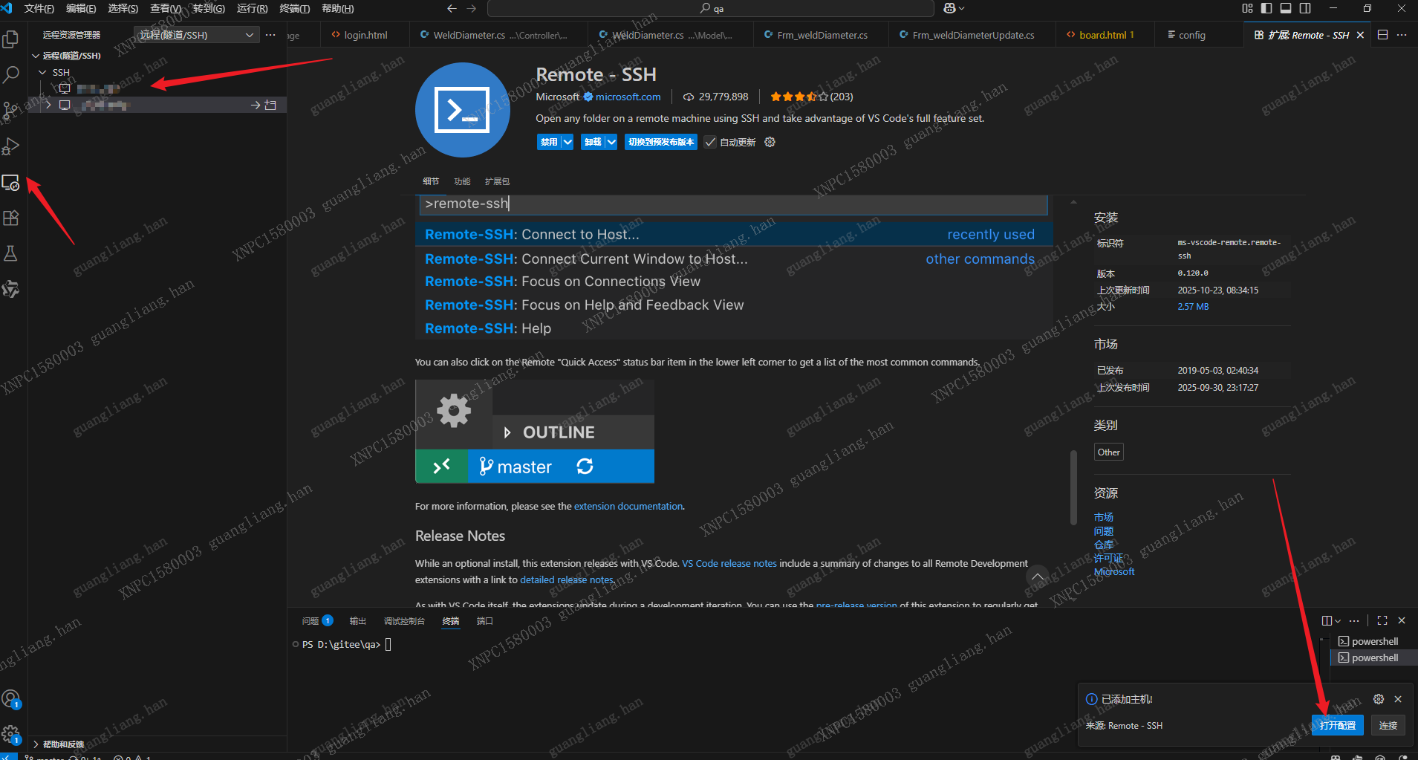Click the scroll-to-top round button
This screenshot has width=1418, height=760.
point(1038,577)
